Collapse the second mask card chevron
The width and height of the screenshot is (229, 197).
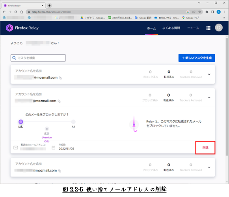pos(209,98)
